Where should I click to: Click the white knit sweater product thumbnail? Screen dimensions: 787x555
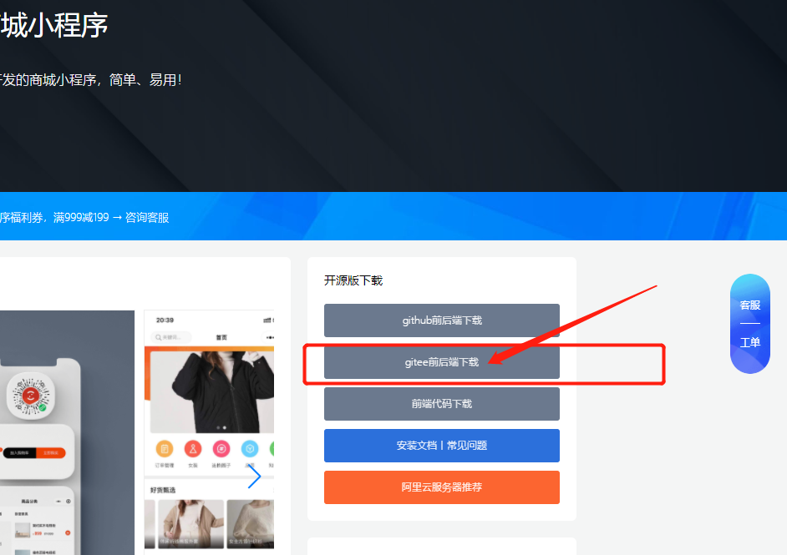pyautogui.click(x=251, y=524)
